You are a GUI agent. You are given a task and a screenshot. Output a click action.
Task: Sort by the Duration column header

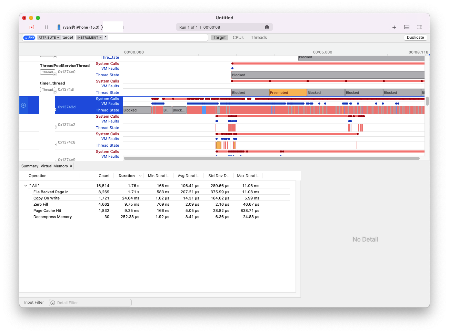coord(127,176)
